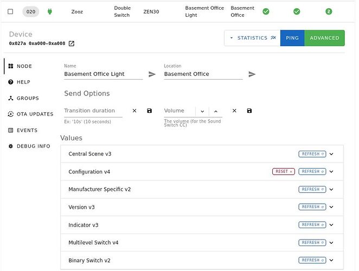Click send icon next to Name field
359x271 pixels.
(x=152, y=74)
